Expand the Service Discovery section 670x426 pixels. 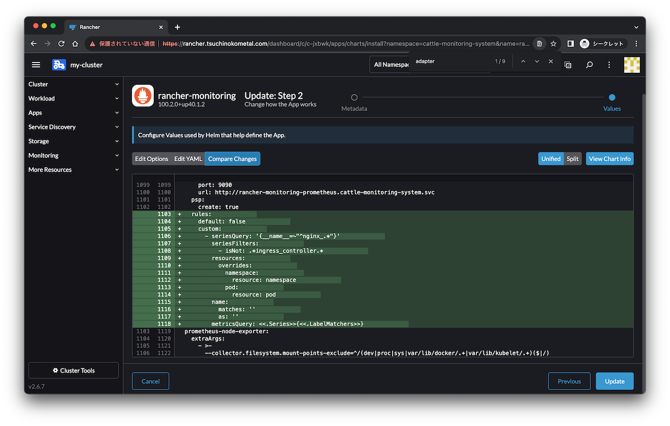tap(74, 127)
